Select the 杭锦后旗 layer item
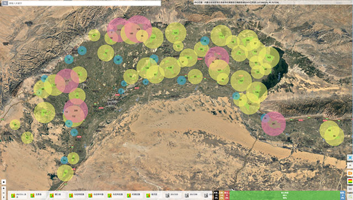353x200 pixels. (x=135, y=195)
